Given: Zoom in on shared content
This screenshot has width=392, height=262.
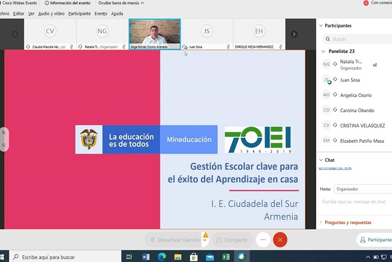Looking at the screenshot, I should coord(4,133).
